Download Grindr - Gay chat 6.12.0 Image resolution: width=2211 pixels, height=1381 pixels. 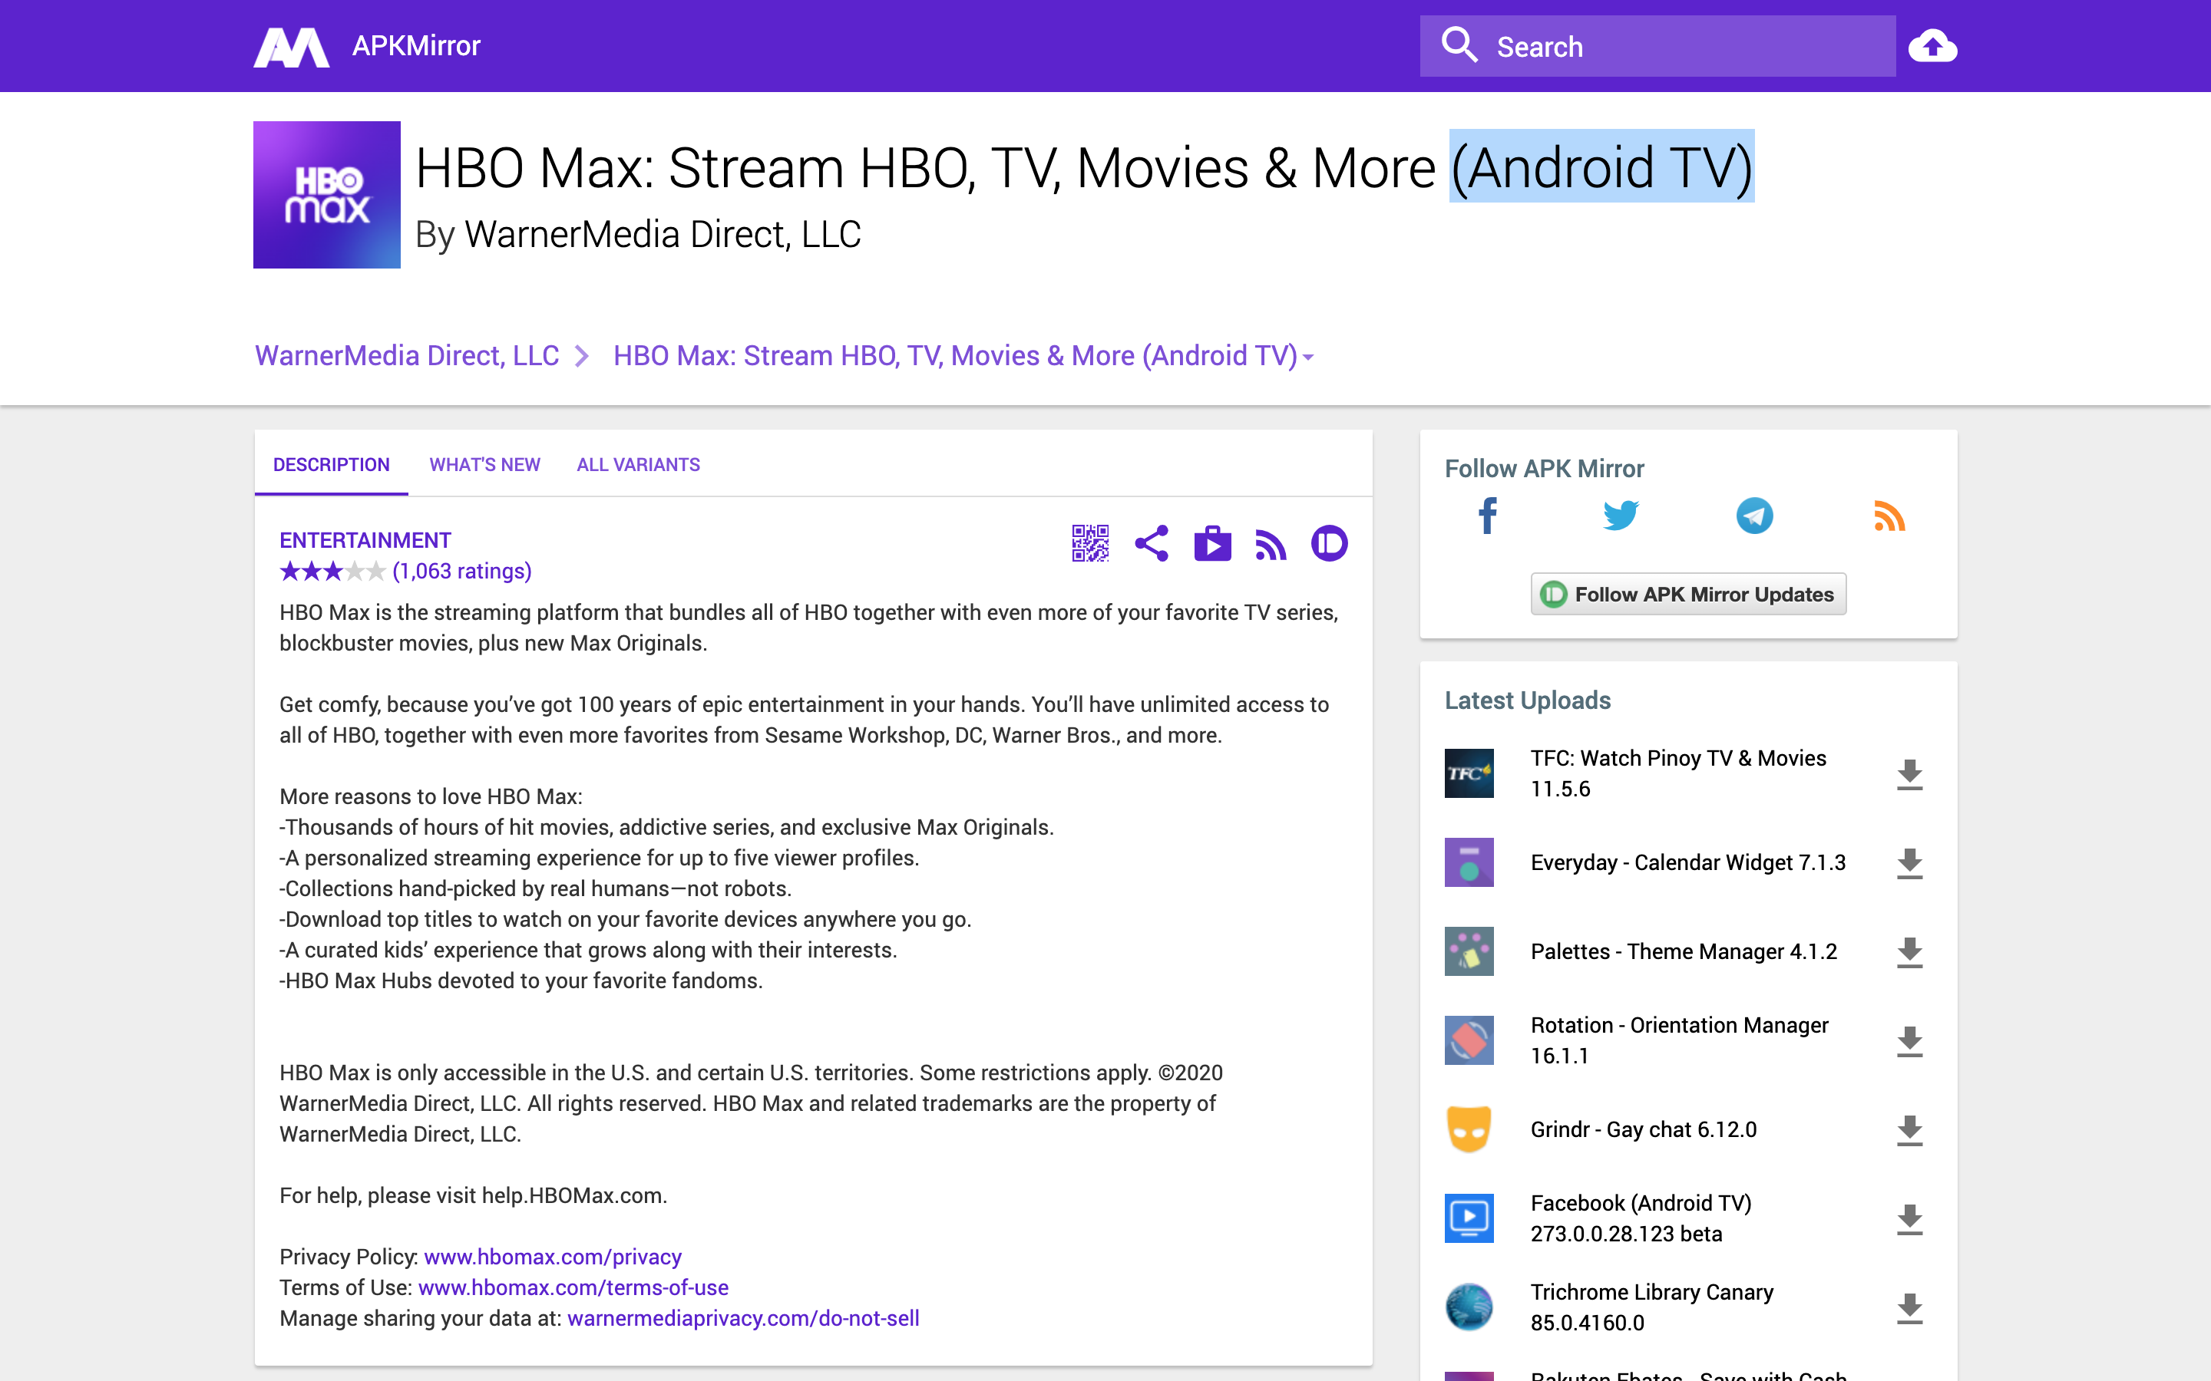[1910, 1129]
